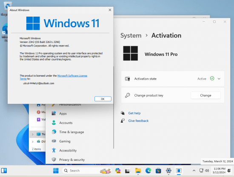
Task: Click the Accessibility figure icon
Action: [x=54, y=150]
